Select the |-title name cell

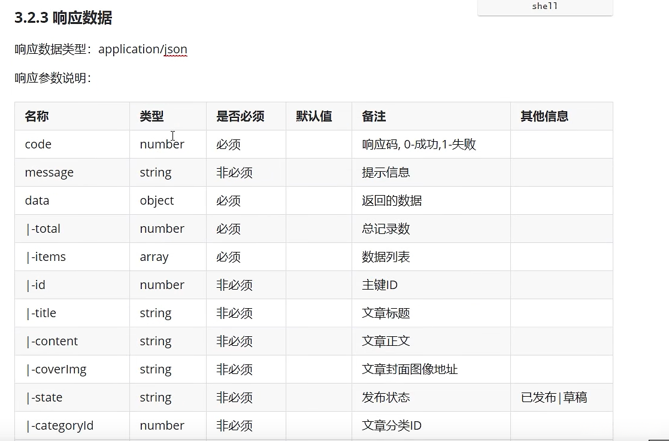[72, 313]
